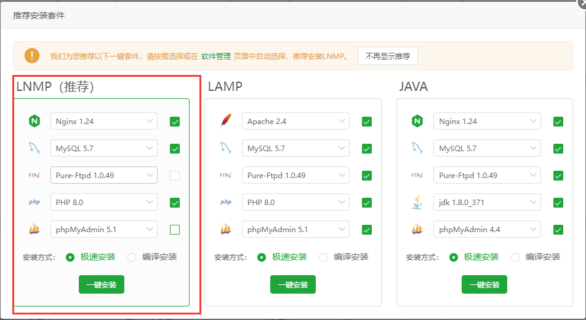Uncheck the MySQL 5.7 checkbox in LNMP
This screenshot has width=586, height=320.
[x=175, y=149]
